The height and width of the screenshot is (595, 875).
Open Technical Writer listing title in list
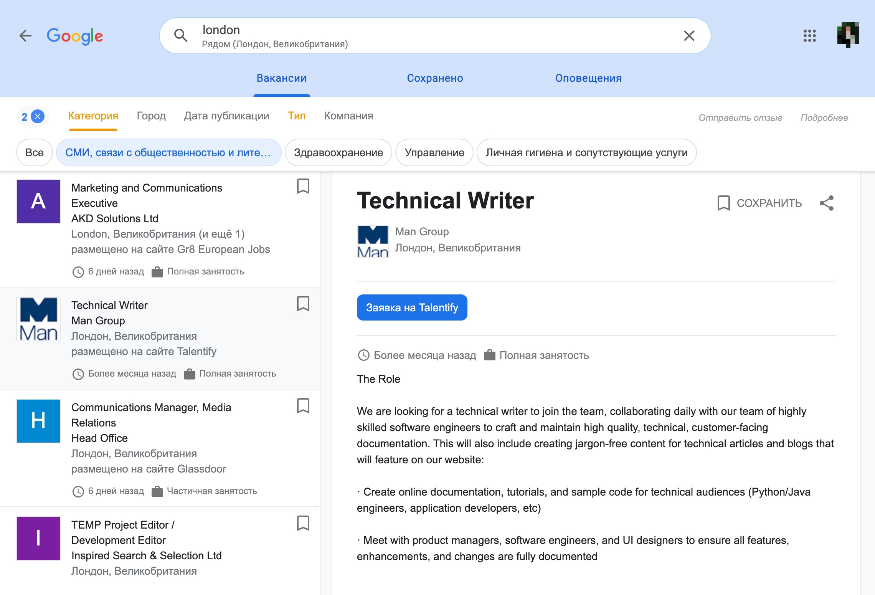click(109, 305)
